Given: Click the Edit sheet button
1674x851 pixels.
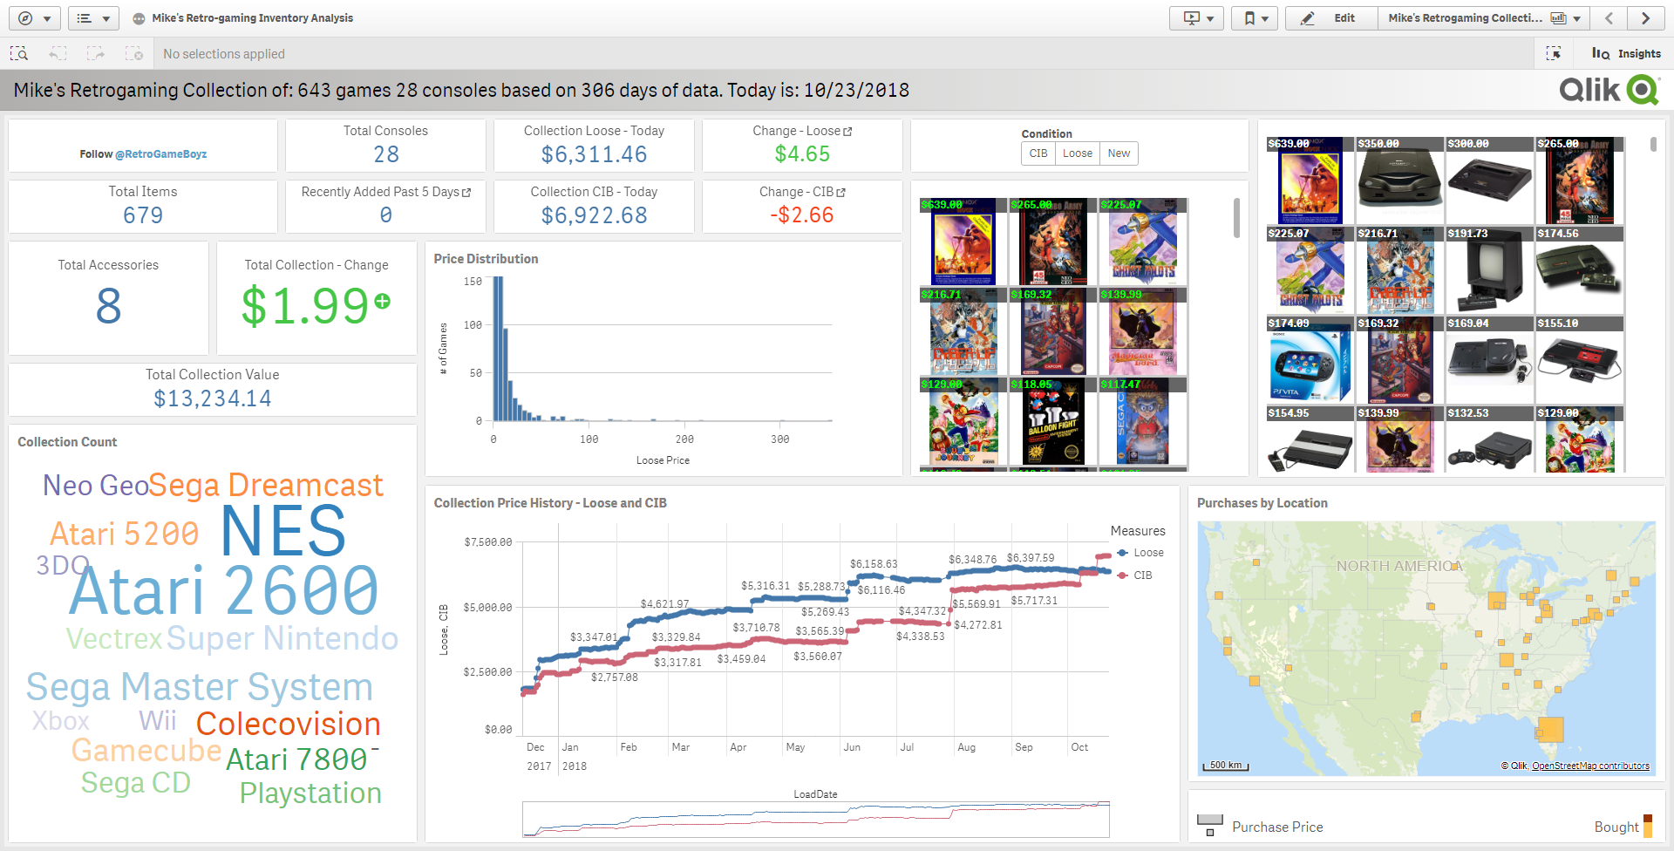Looking at the screenshot, I should coord(1331,18).
